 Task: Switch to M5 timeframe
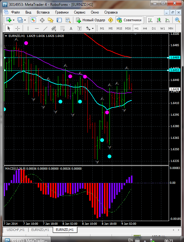pos(111,28)
